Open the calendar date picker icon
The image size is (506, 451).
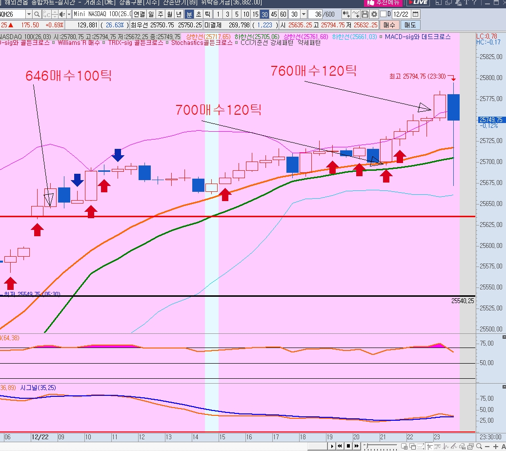(x=416, y=15)
